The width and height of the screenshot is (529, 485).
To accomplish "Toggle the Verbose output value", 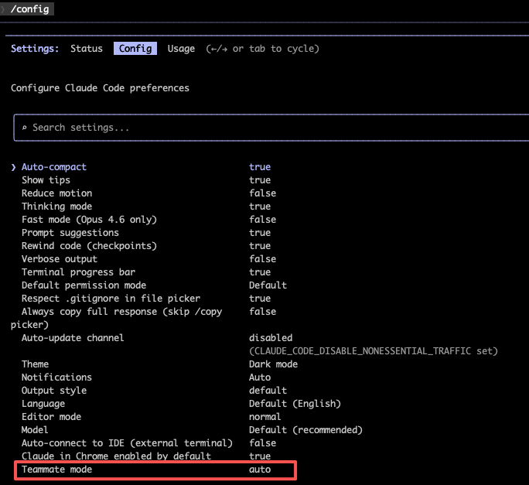I will coord(262,259).
